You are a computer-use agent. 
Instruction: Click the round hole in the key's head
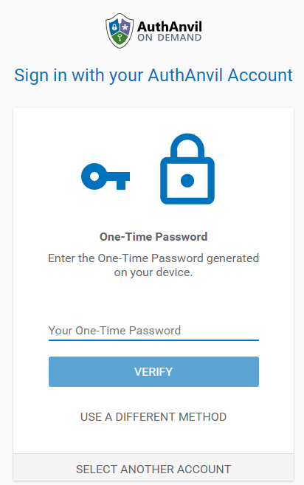coord(94,176)
